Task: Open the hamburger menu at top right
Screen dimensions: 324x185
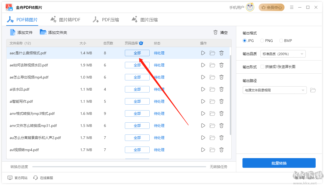Action: click(292, 7)
